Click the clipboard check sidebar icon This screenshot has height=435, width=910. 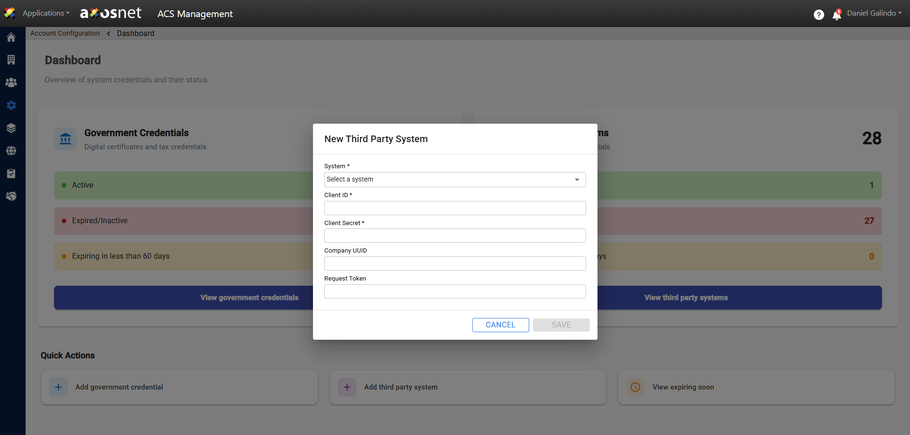[11, 173]
